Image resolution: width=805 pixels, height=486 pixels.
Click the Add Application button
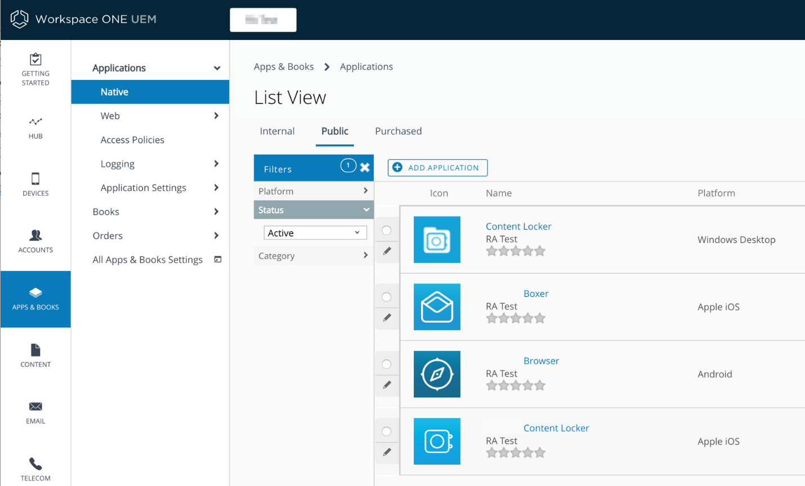click(437, 168)
